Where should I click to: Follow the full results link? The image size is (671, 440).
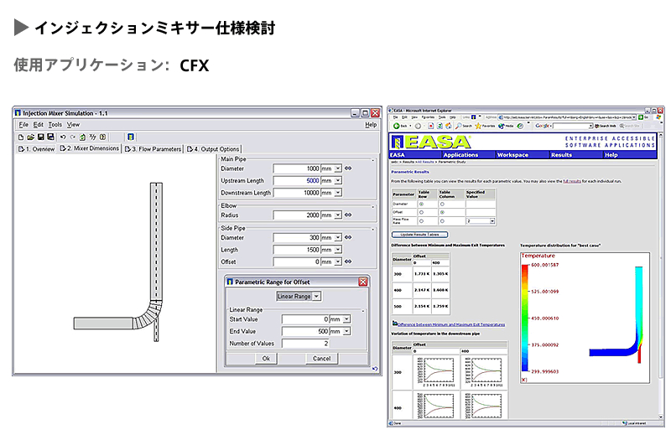pyautogui.click(x=572, y=181)
